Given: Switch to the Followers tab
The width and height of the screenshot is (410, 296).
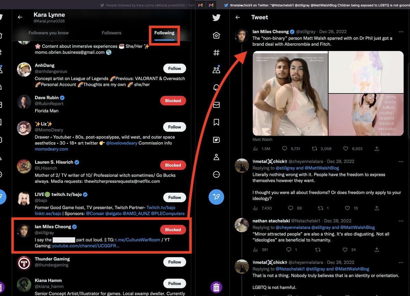Looking at the screenshot, I should click(111, 33).
